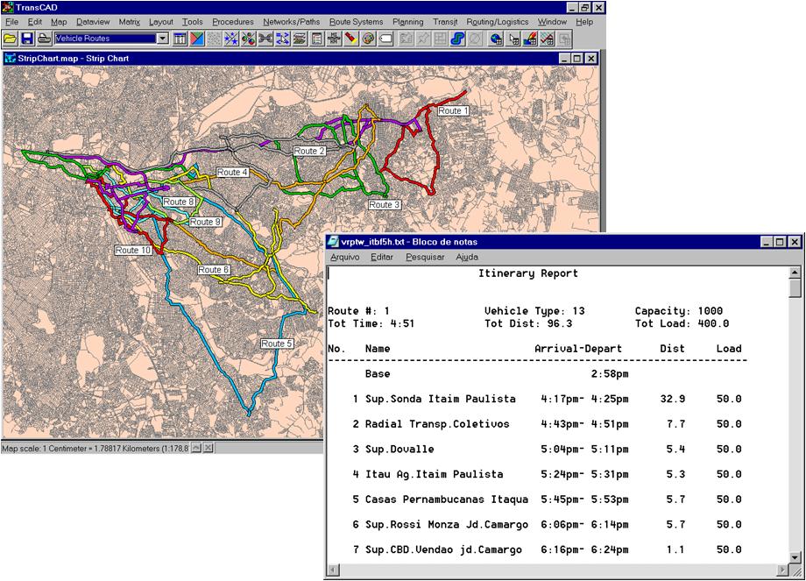806x581 pixels.
Task: Open the MI/KM map scale icon
Action: click(334, 39)
